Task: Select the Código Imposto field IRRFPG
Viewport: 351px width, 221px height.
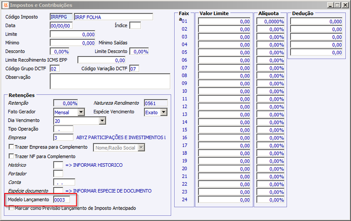Action: coord(61,17)
